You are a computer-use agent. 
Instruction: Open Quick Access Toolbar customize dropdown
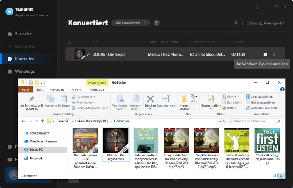(x=41, y=83)
